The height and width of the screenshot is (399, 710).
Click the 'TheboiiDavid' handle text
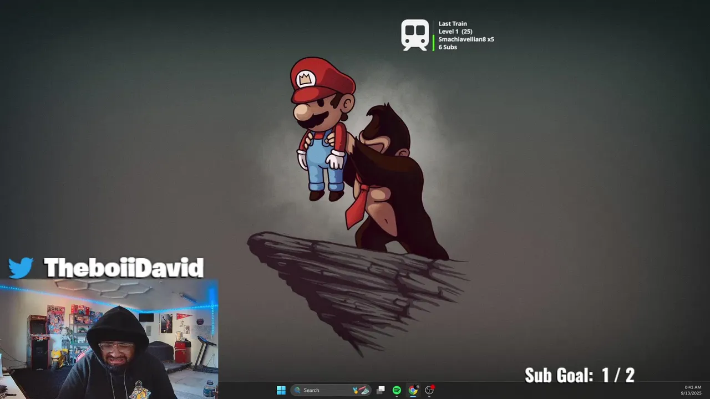coord(124,268)
